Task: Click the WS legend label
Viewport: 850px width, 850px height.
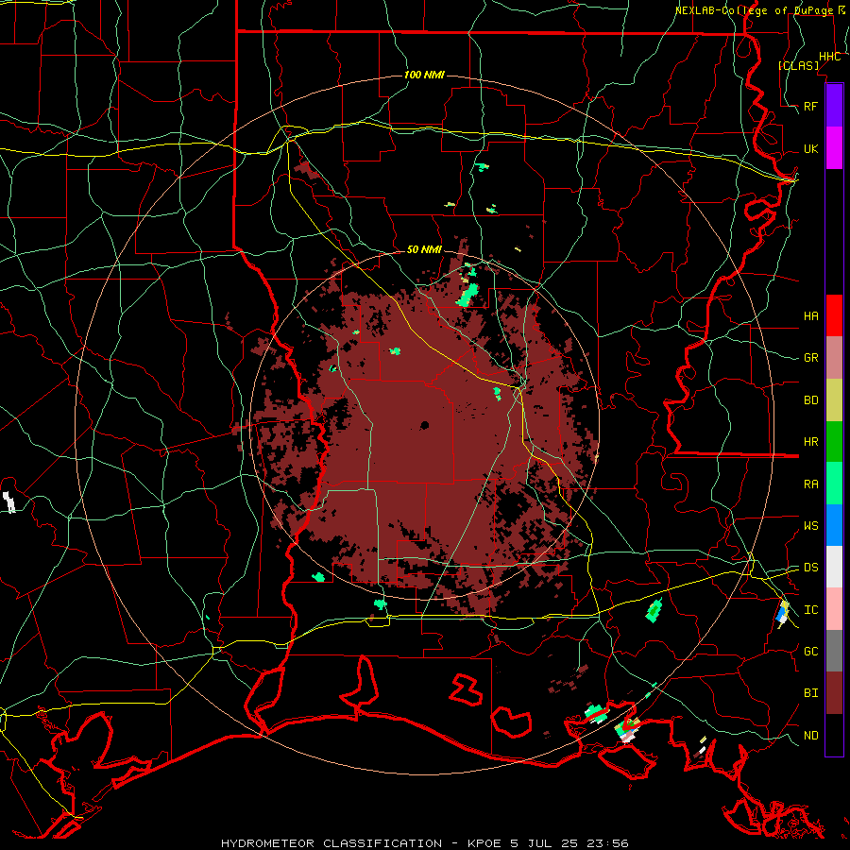Action: click(810, 526)
